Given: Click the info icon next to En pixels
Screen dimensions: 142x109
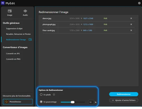Looking at the screenshot, I should 54,95.
